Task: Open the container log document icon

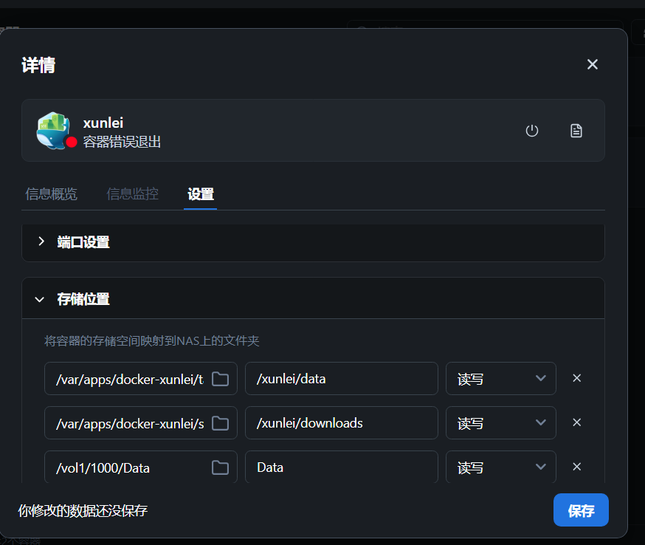Action: (576, 131)
